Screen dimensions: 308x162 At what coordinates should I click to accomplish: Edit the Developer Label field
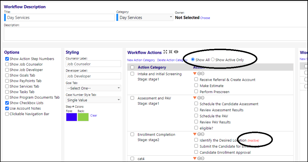coord(93,76)
